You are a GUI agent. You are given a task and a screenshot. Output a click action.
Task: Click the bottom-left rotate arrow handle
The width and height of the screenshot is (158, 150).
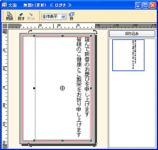(x=30, y=145)
